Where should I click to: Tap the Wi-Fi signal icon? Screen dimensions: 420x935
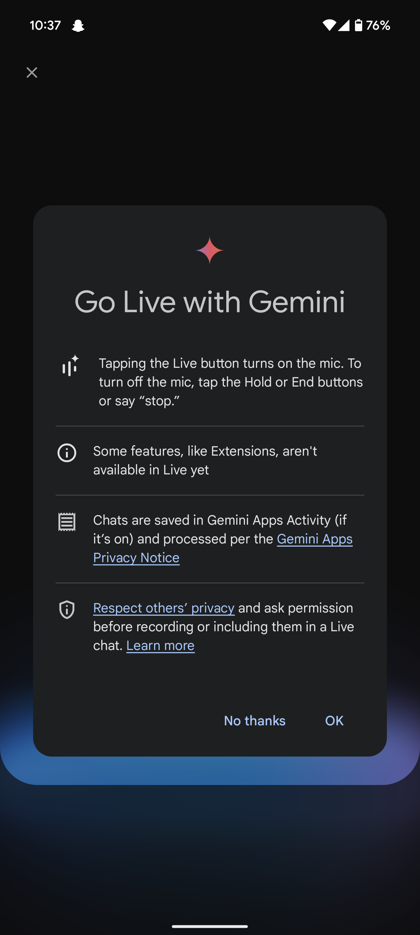pyautogui.click(x=329, y=25)
